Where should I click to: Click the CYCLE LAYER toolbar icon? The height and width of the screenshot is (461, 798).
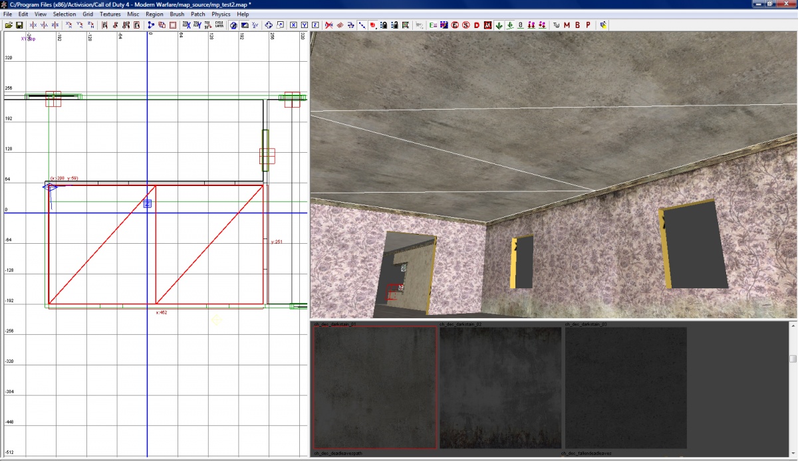point(219,25)
